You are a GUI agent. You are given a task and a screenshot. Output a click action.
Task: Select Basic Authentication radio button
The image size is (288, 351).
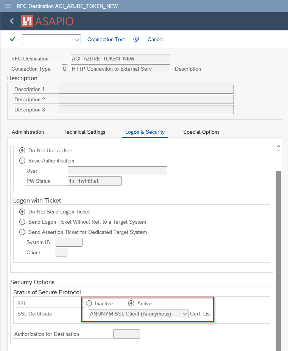coord(22,161)
